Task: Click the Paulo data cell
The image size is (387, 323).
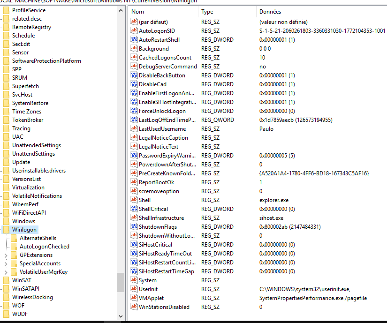Action: pos(266,129)
